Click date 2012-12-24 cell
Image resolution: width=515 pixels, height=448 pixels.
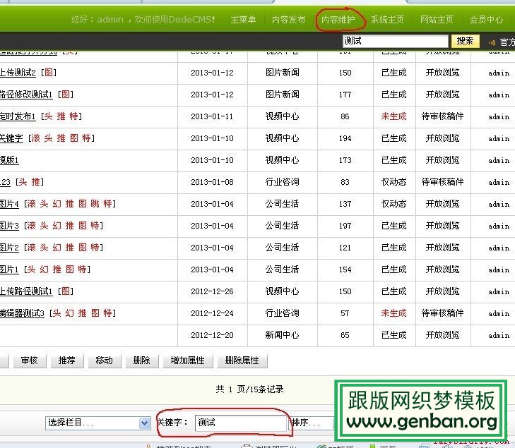(212, 313)
